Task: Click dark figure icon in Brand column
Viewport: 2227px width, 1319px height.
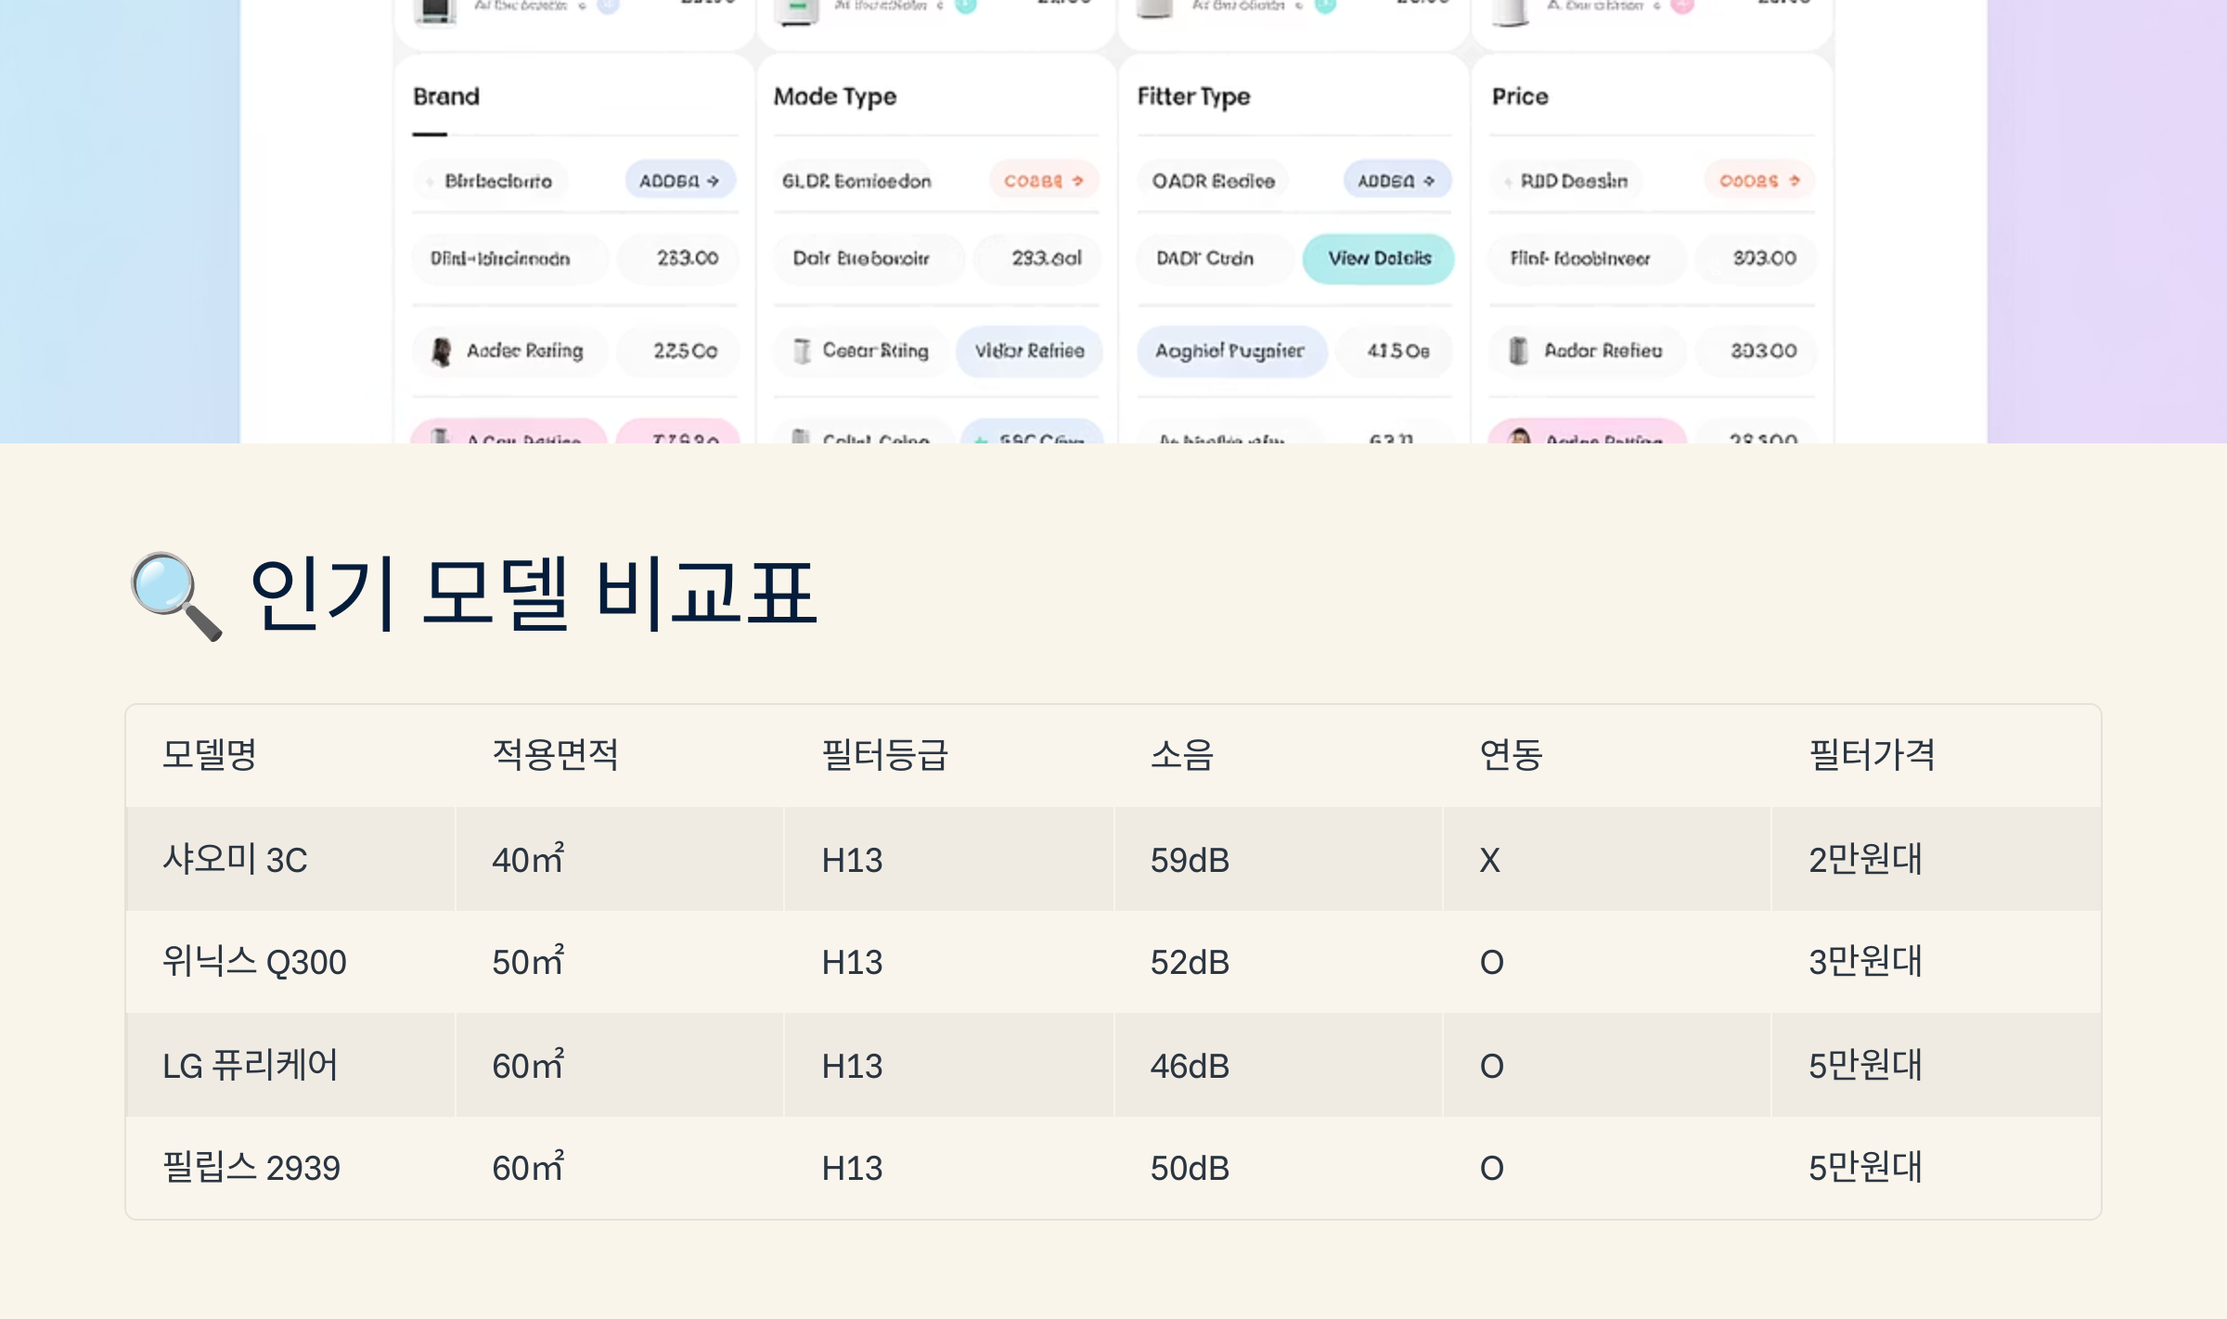Action: point(442,351)
